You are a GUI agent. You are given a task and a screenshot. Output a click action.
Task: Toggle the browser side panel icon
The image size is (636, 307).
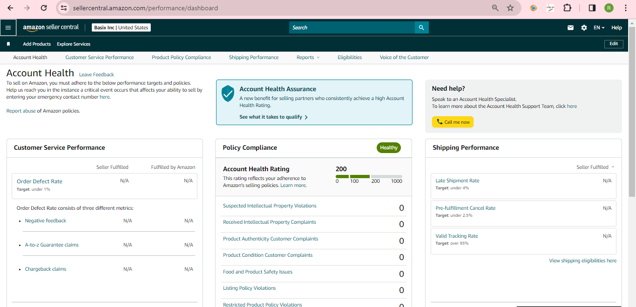tap(592, 8)
